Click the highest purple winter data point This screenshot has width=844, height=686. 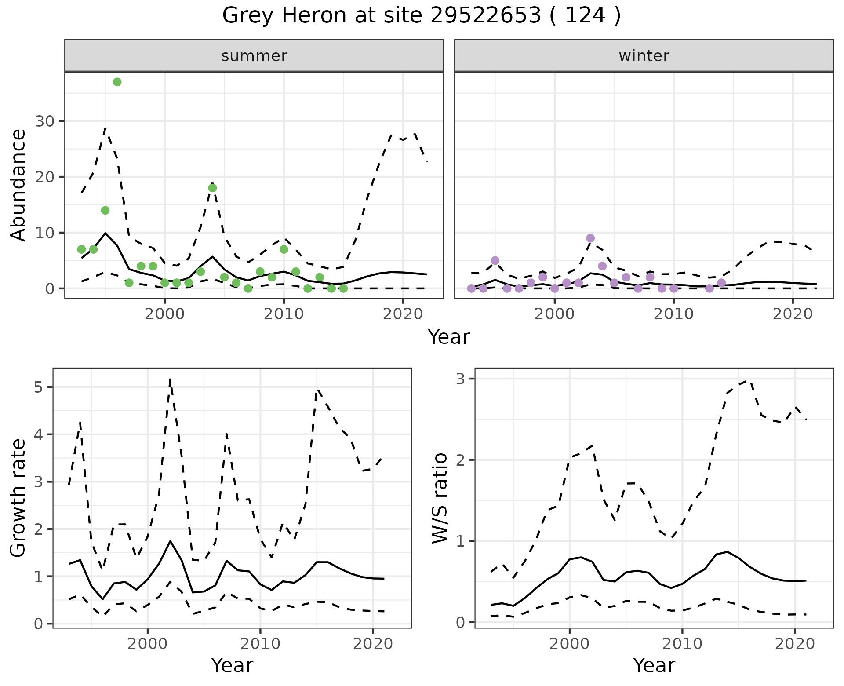(590, 238)
